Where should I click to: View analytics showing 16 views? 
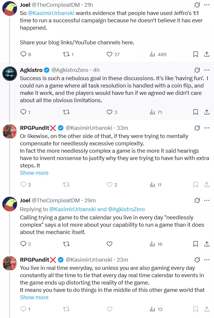coord(156,244)
